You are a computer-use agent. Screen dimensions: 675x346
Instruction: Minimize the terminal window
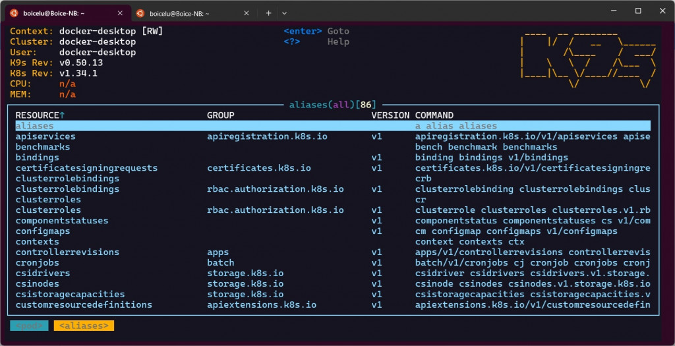coord(614,11)
